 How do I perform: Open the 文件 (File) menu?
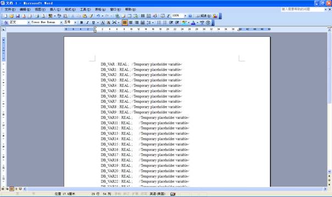(x=10, y=9)
